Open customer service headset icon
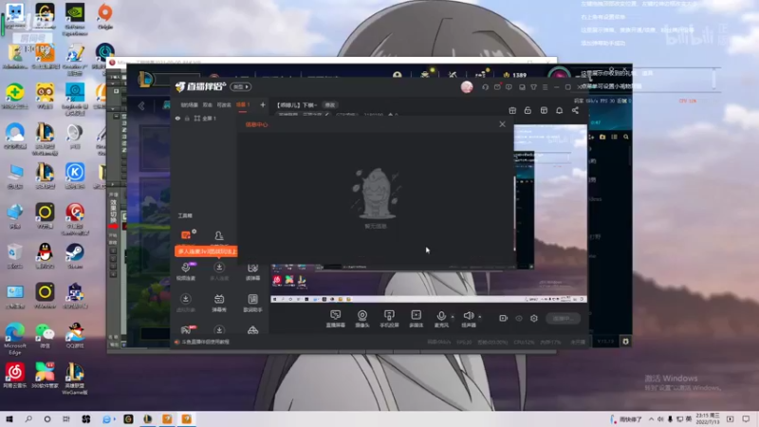 click(x=485, y=87)
